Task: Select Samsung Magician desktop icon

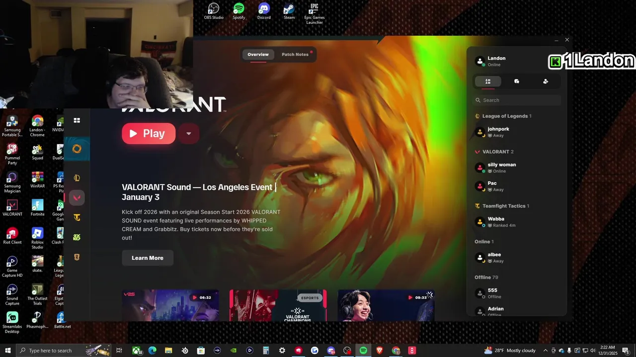Action: pos(12,182)
